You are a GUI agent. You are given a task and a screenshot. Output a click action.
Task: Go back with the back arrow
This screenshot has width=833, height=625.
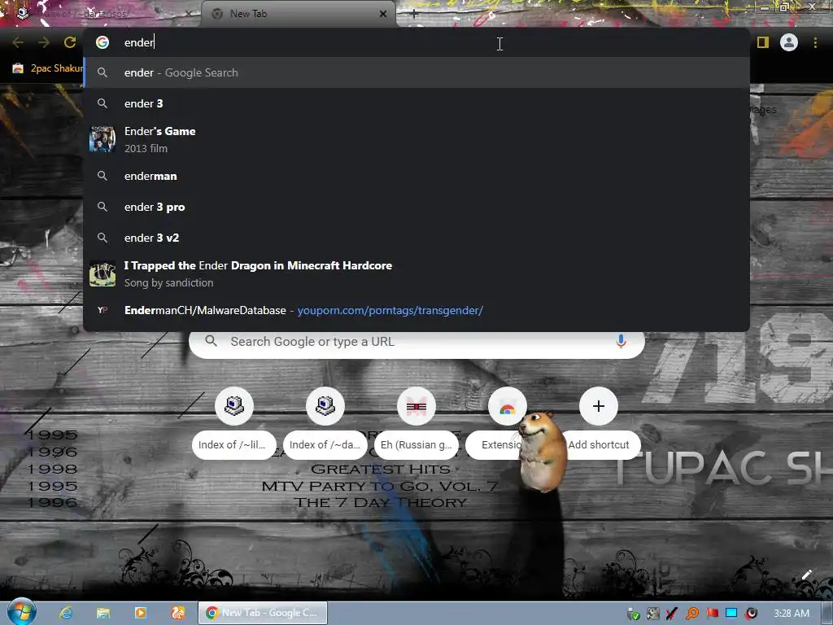18,42
